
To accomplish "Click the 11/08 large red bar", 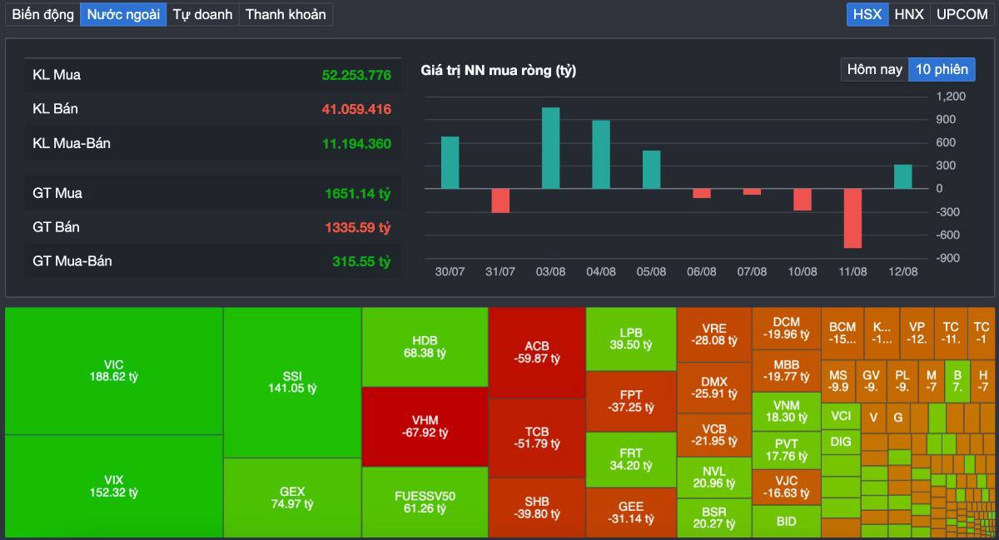I will [x=852, y=218].
